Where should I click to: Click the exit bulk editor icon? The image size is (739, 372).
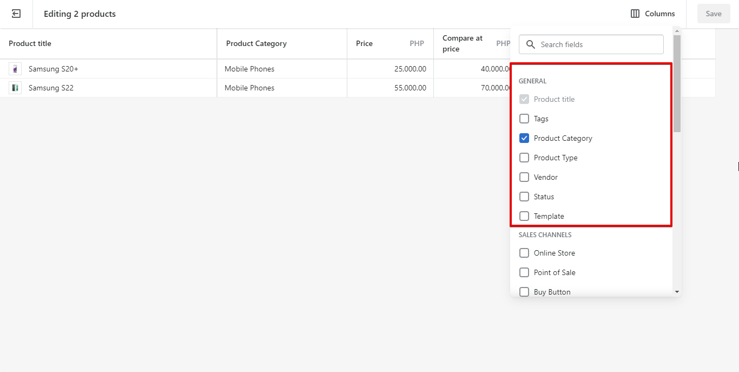pos(16,14)
